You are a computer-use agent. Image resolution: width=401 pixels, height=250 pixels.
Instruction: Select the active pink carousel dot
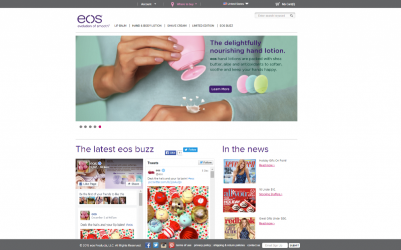click(100, 127)
